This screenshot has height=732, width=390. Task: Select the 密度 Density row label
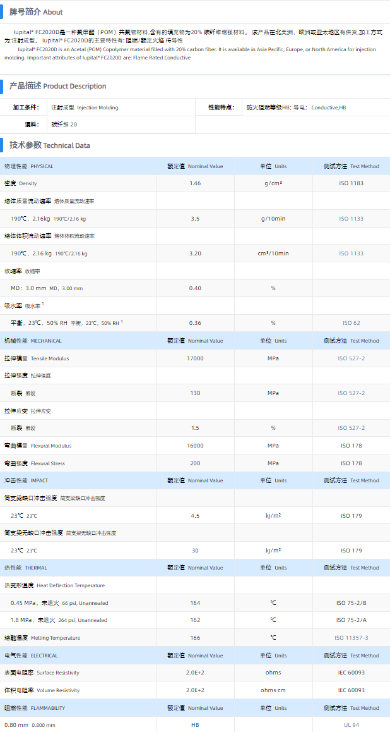[x=20, y=183]
